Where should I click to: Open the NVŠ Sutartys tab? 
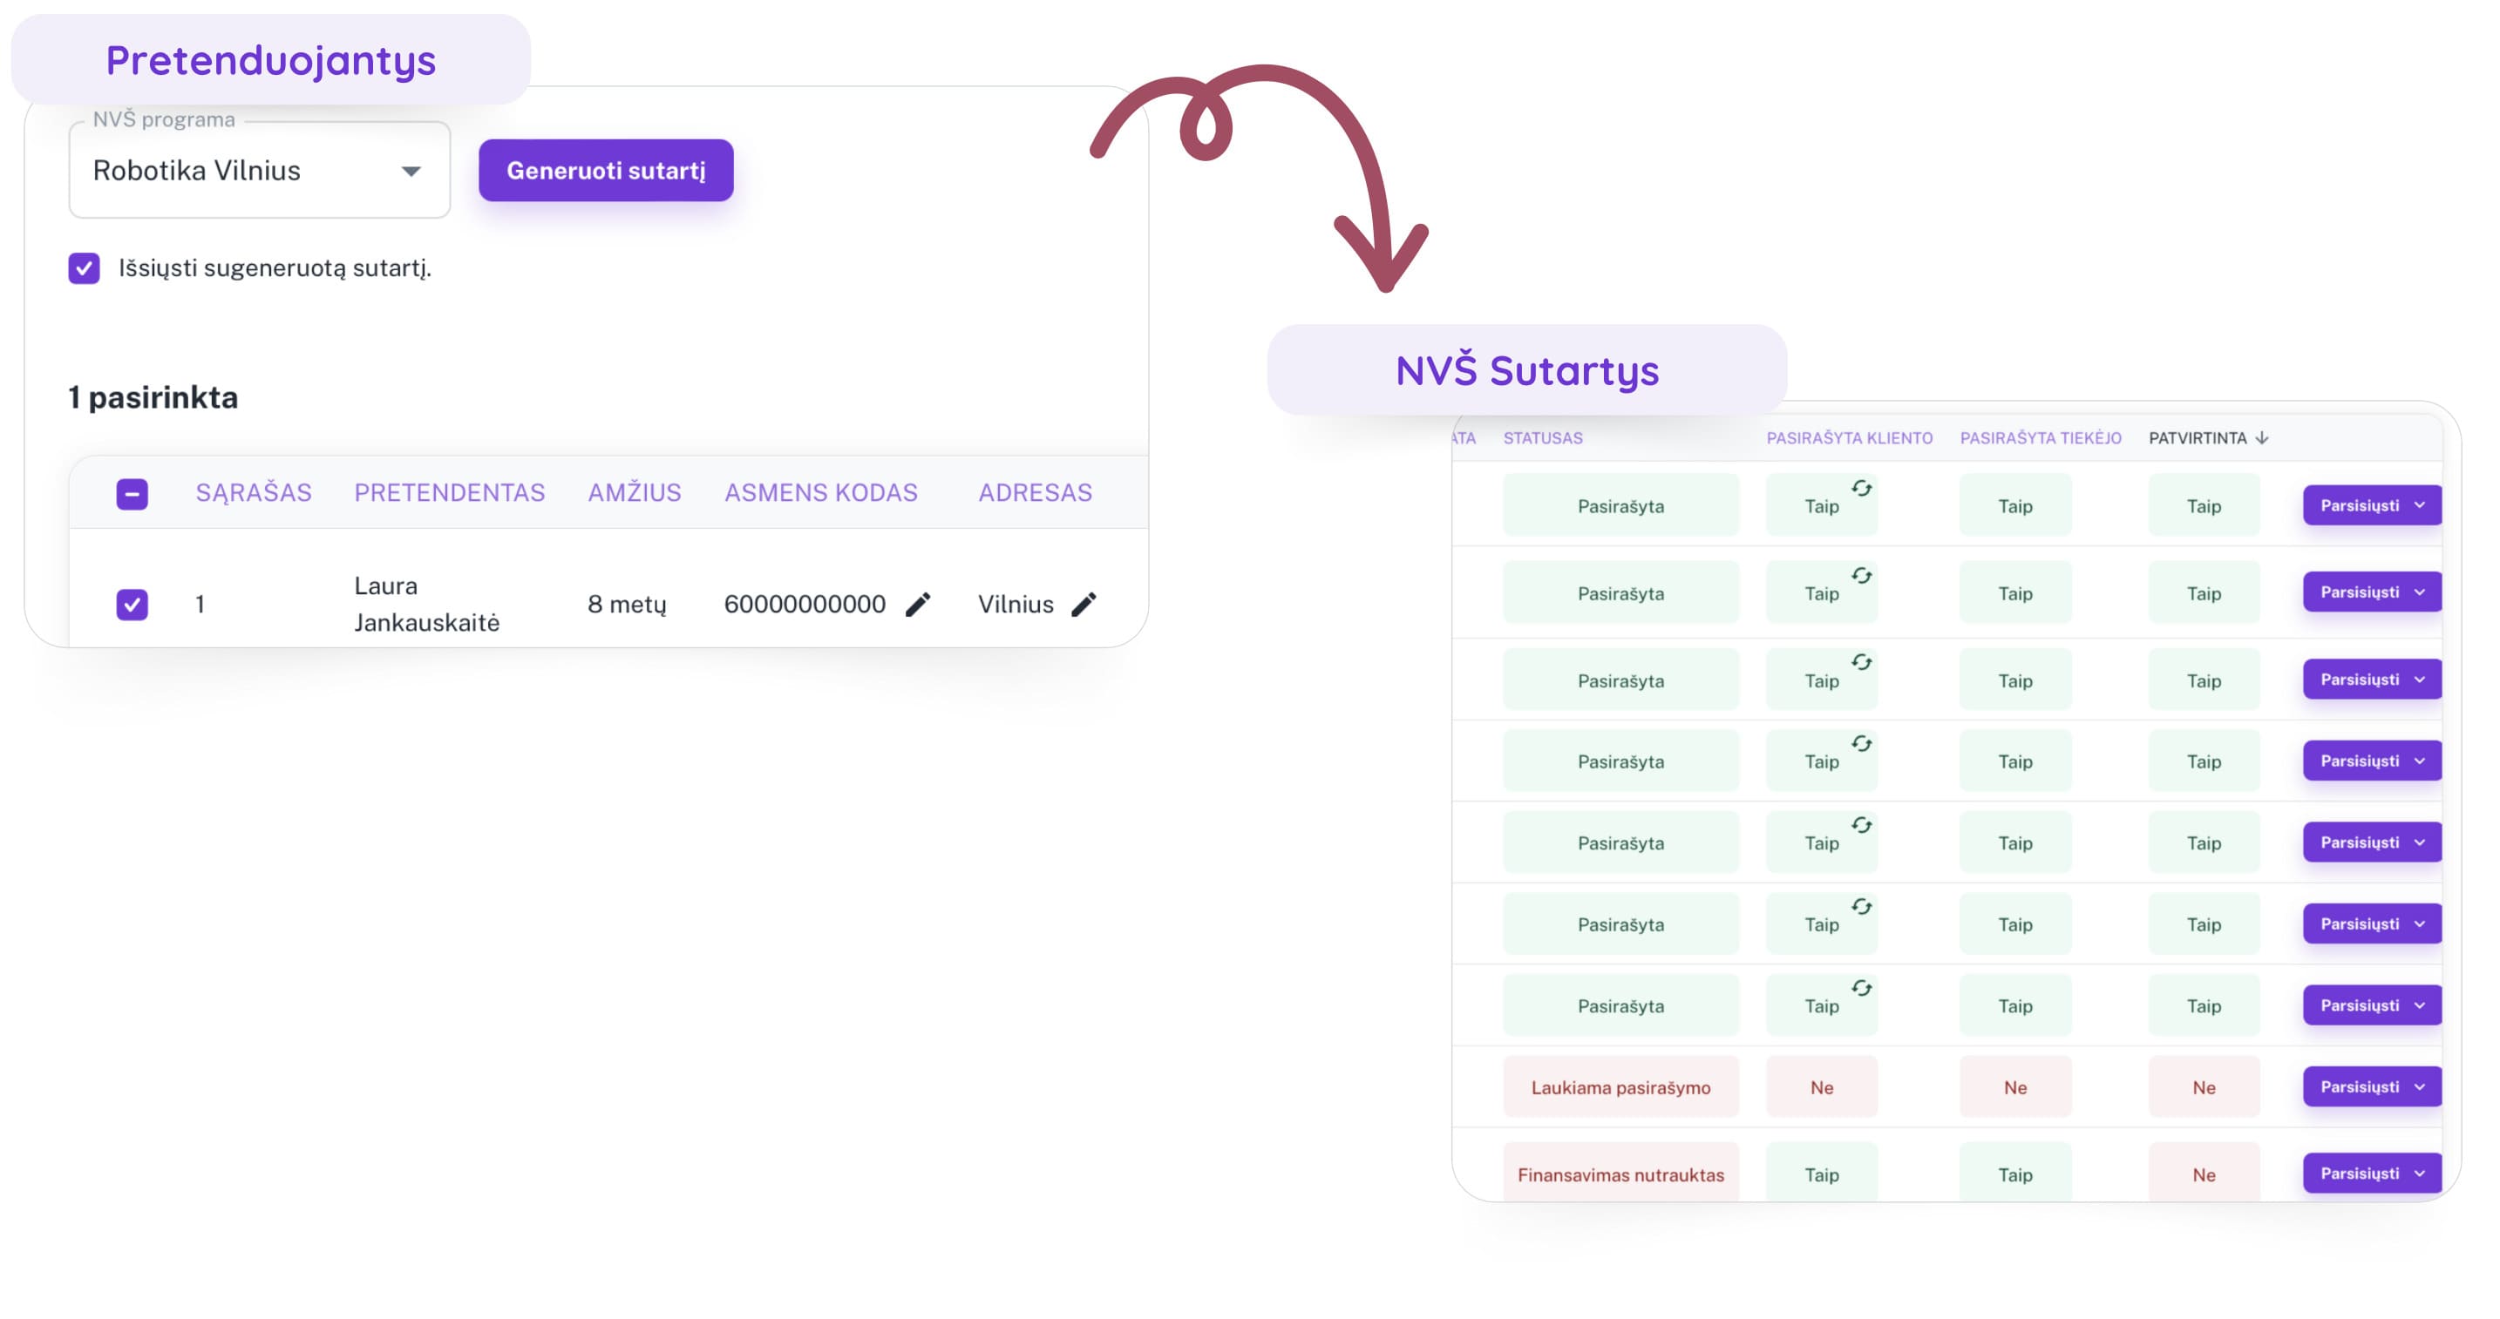(1526, 369)
